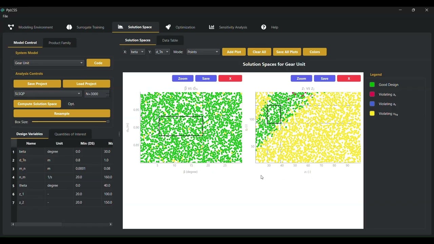Select the beta row name cell
Viewport: 434px width, 244px height.
31,152
